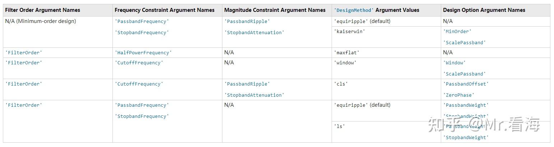Click the bottommost 'StopbandWeight' link
554x147 pixels.
pos(466,137)
